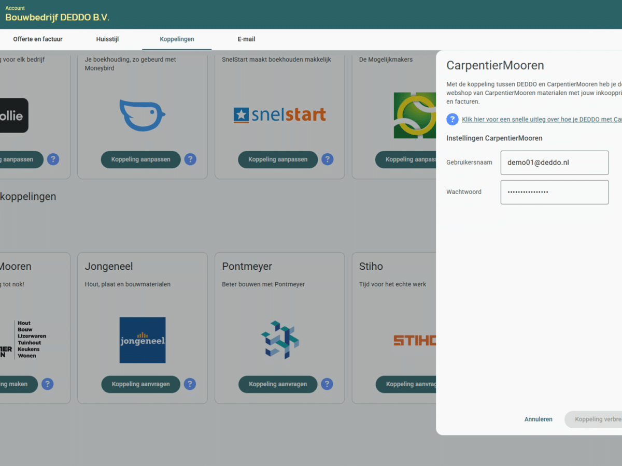This screenshot has height=466, width=622.
Task: Click Koppeling aanvragen under Stiho
Action: (406, 384)
